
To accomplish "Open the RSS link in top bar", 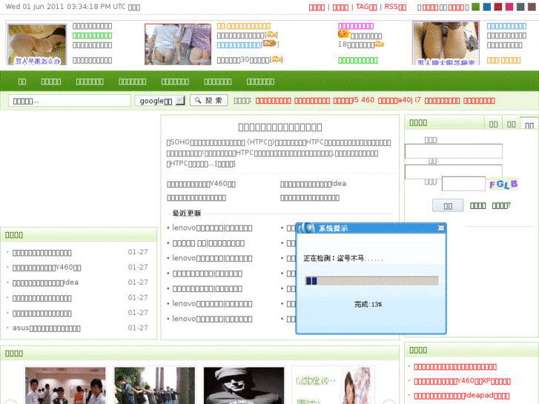I will (394, 7).
